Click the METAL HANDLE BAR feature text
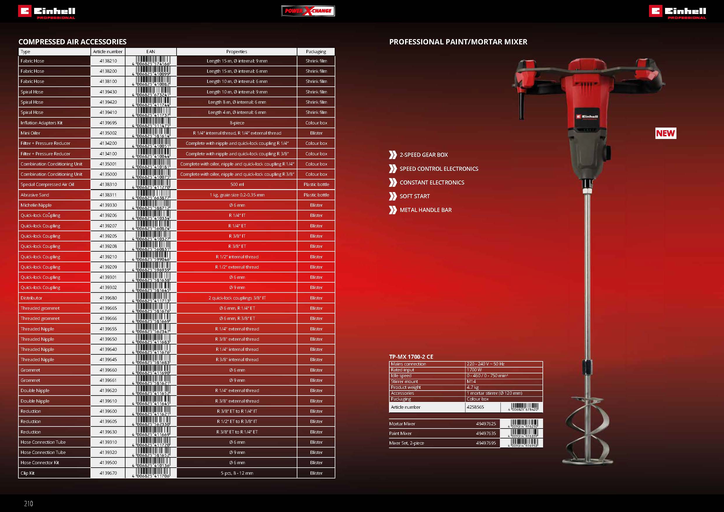The width and height of the screenshot is (724, 512). 426,210
